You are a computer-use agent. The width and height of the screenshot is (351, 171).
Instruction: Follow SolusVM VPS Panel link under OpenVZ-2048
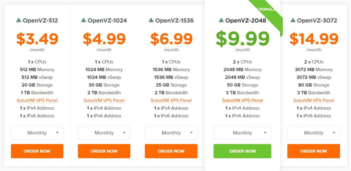coord(242,100)
